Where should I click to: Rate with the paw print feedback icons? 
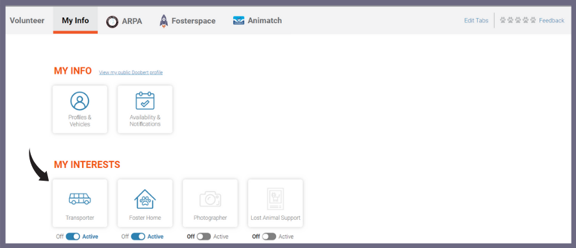click(518, 21)
